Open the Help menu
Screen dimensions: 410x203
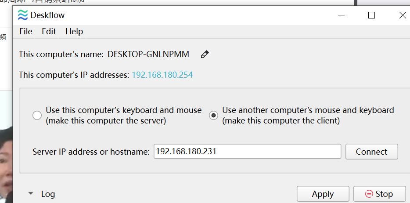(x=74, y=32)
